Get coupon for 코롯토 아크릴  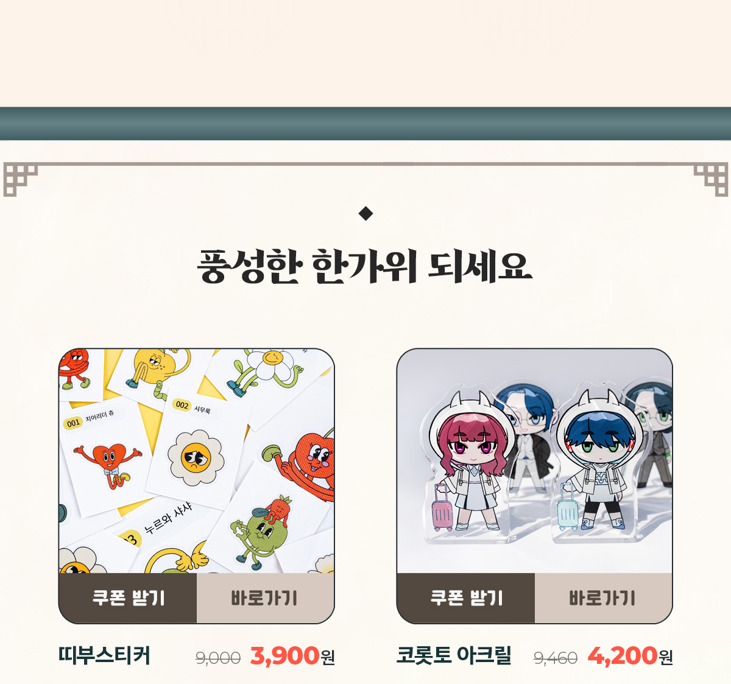point(466,598)
